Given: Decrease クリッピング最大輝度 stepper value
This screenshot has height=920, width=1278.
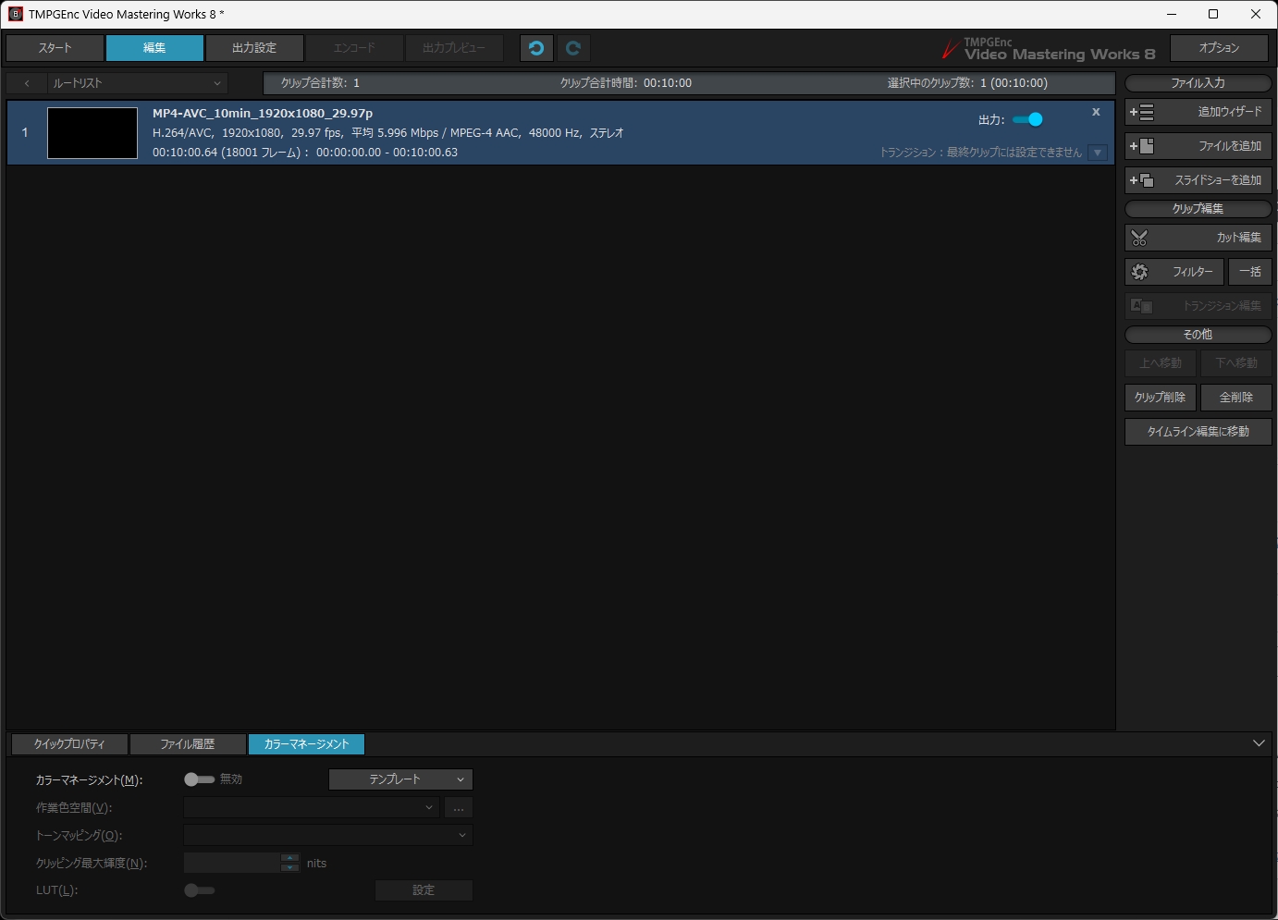Looking at the screenshot, I should tap(289, 867).
